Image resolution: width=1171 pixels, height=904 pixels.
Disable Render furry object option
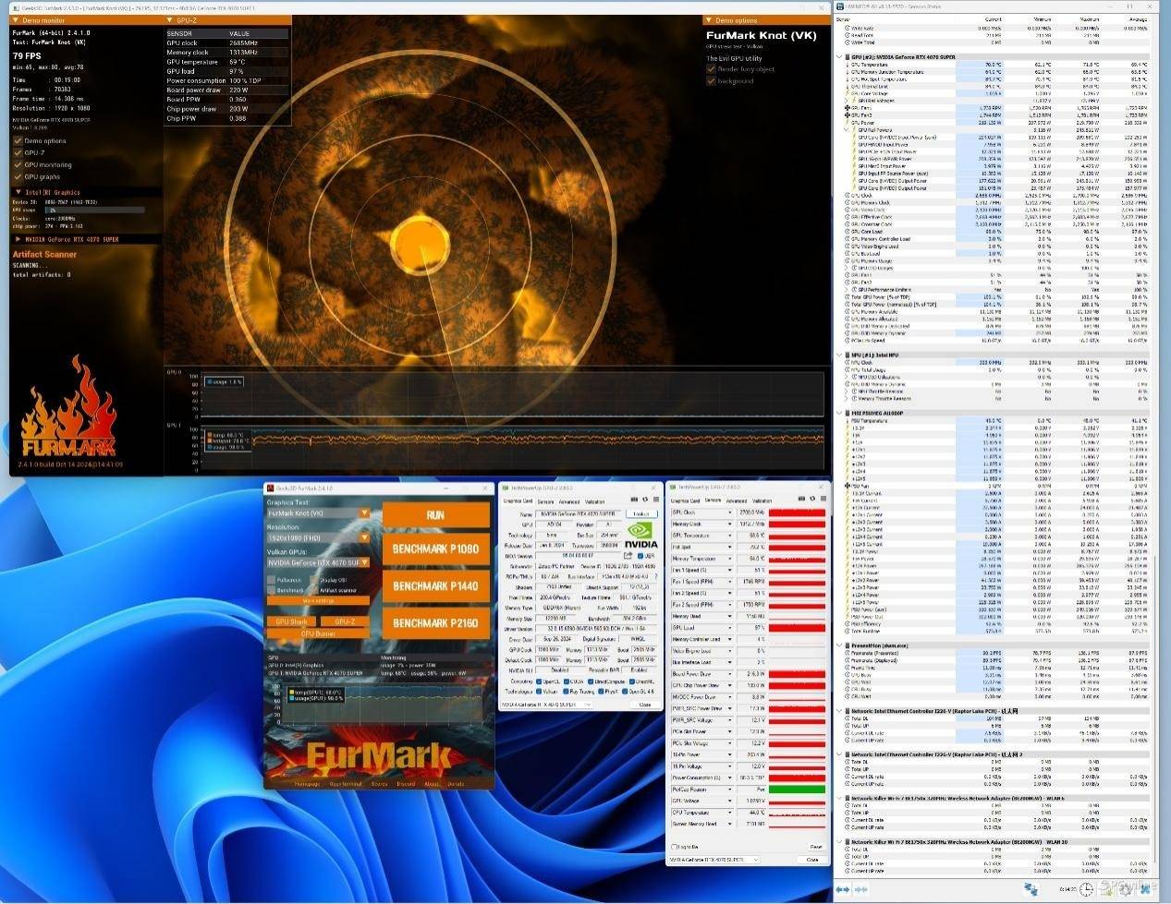[711, 69]
